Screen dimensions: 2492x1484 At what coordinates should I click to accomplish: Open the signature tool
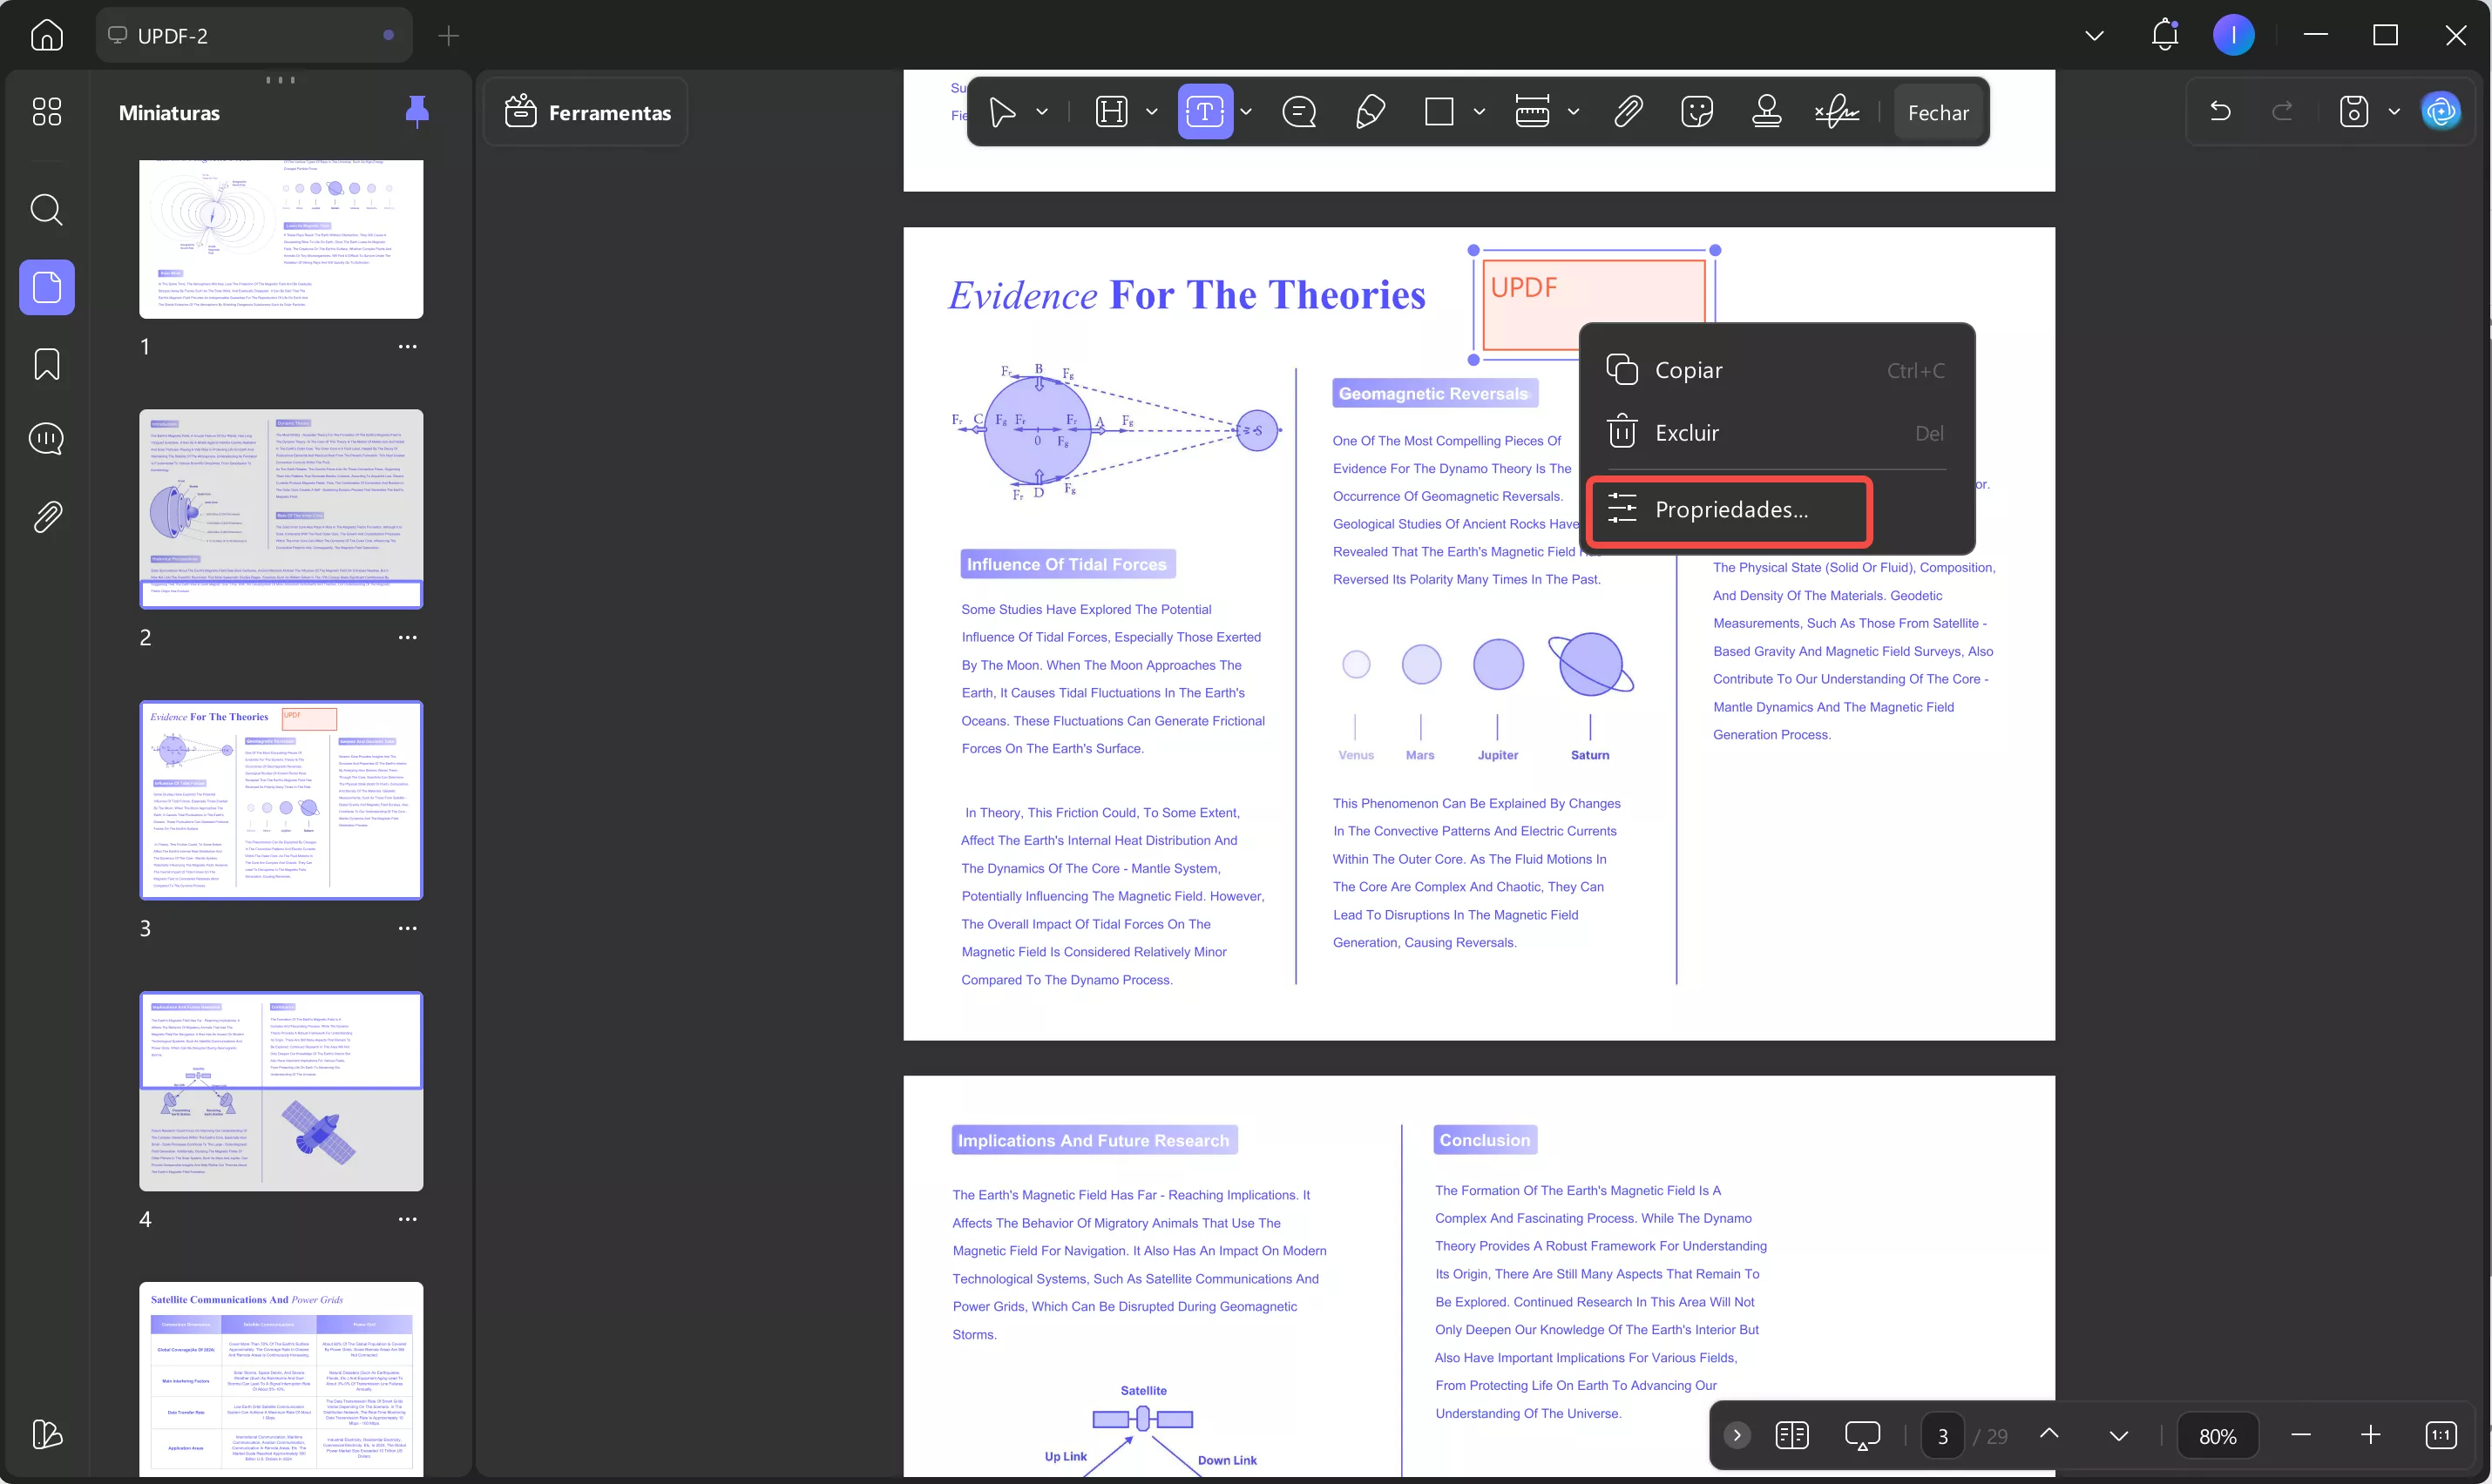(x=1838, y=112)
